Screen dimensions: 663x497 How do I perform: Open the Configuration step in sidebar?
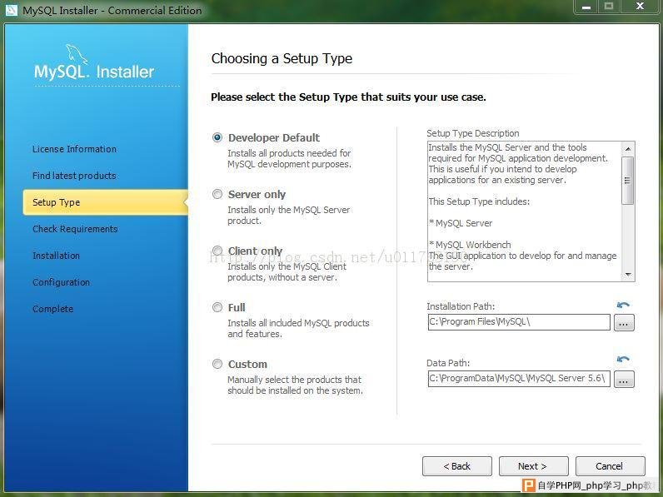click(x=62, y=282)
